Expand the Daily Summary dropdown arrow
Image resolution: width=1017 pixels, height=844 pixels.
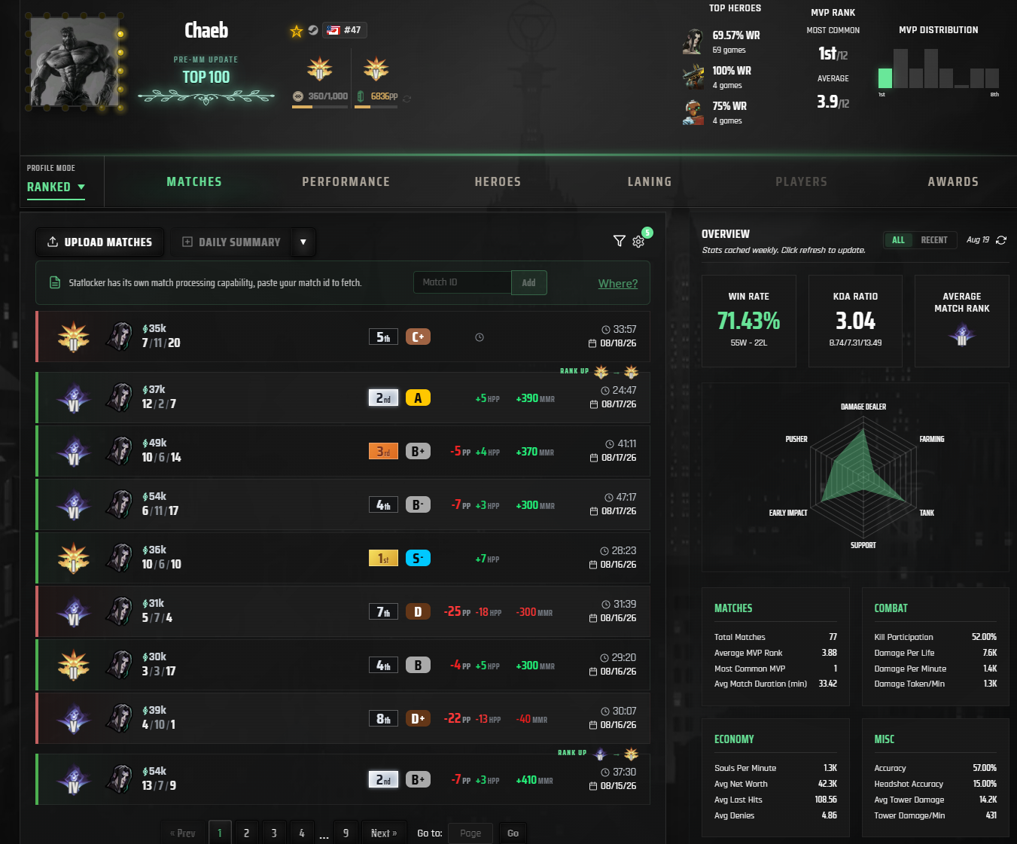coord(303,242)
